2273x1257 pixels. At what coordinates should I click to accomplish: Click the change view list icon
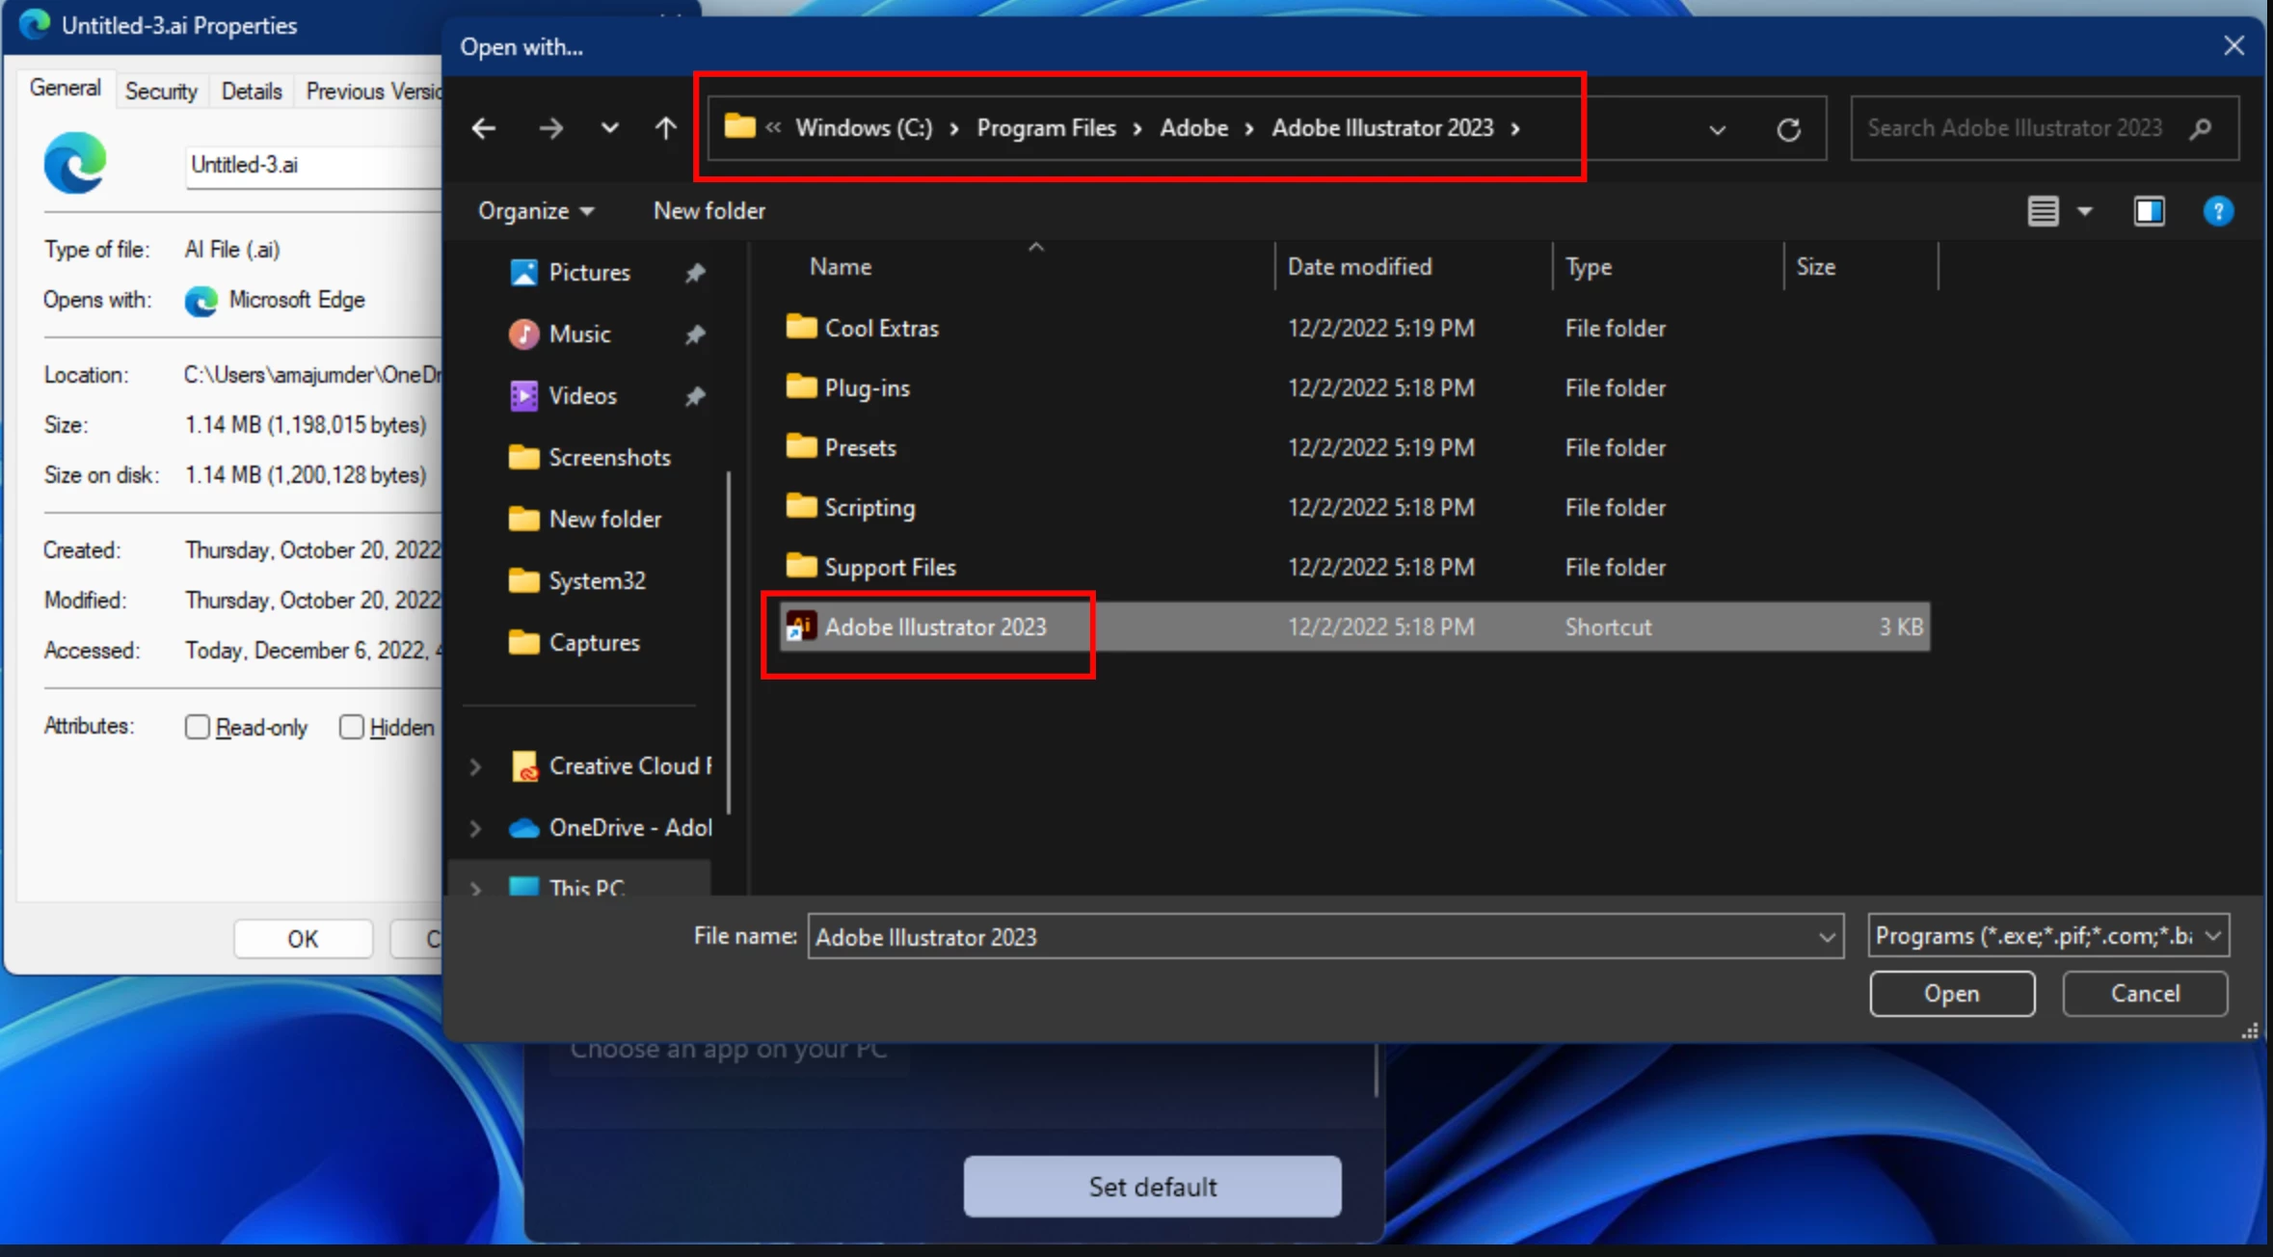click(x=2043, y=211)
